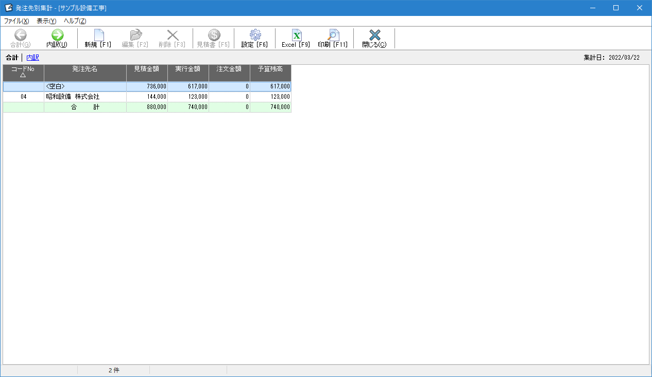This screenshot has height=377, width=652.
Task: Click the 合計(G) back arrow icon
Action: click(x=21, y=35)
